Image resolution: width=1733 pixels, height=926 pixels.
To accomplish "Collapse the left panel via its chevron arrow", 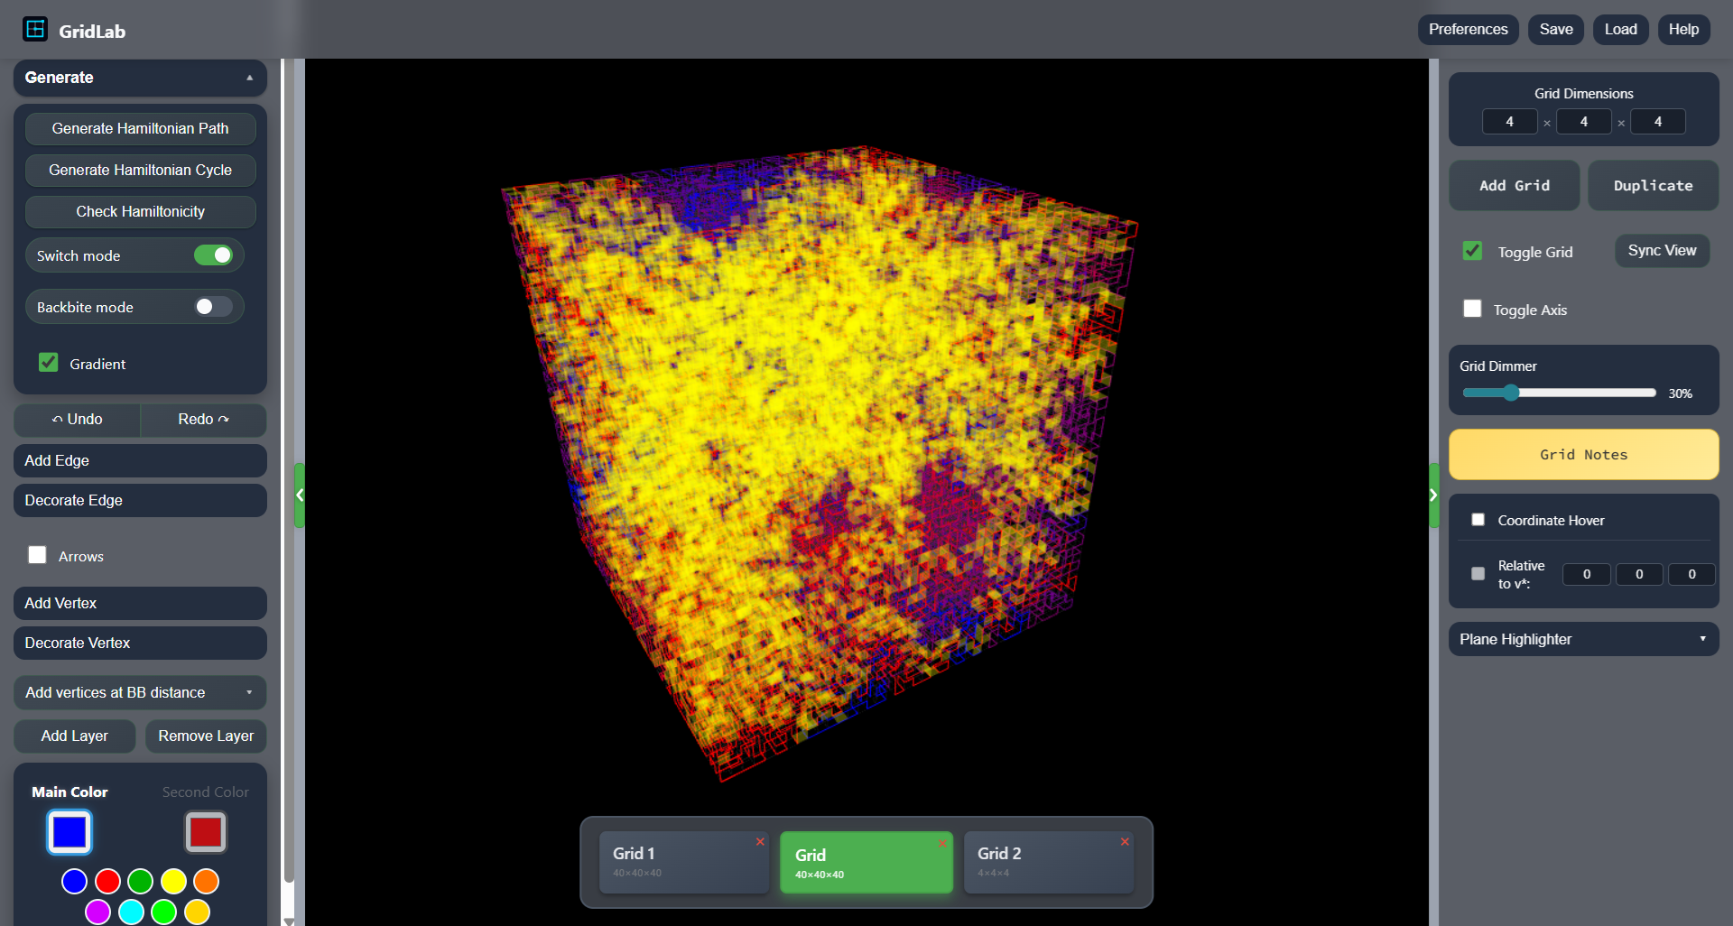I will 300,495.
